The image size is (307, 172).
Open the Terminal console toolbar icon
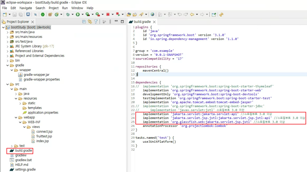[x=28, y=14]
